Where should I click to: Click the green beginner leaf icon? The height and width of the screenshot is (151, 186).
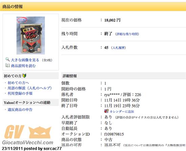click(x=24, y=75)
